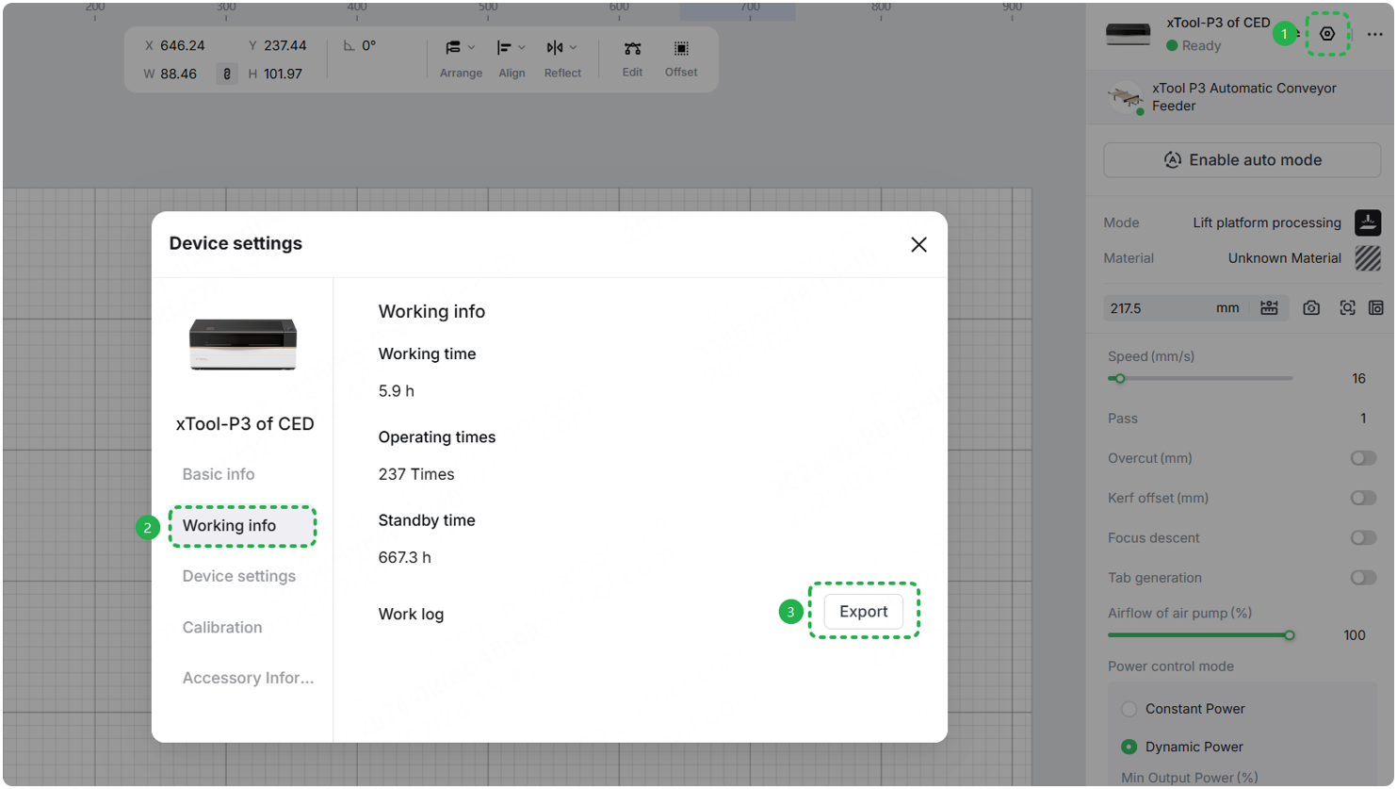Toggle the Overcut (mm) switch
Image resolution: width=1397 pixels, height=789 pixels.
click(1363, 458)
